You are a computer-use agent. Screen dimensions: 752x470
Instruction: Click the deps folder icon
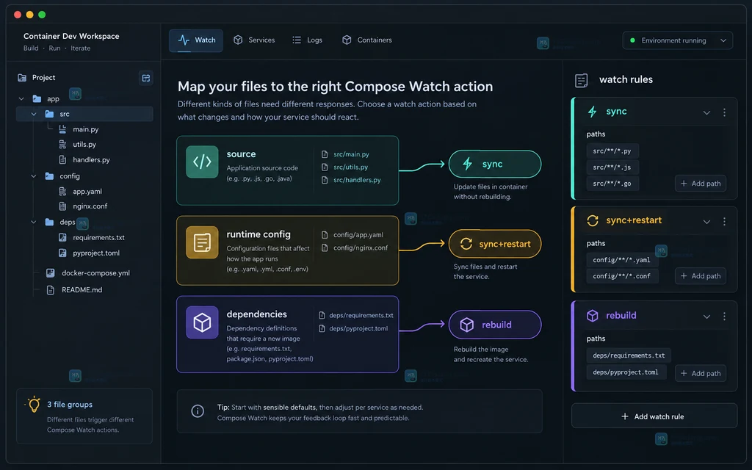[x=49, y=222]
